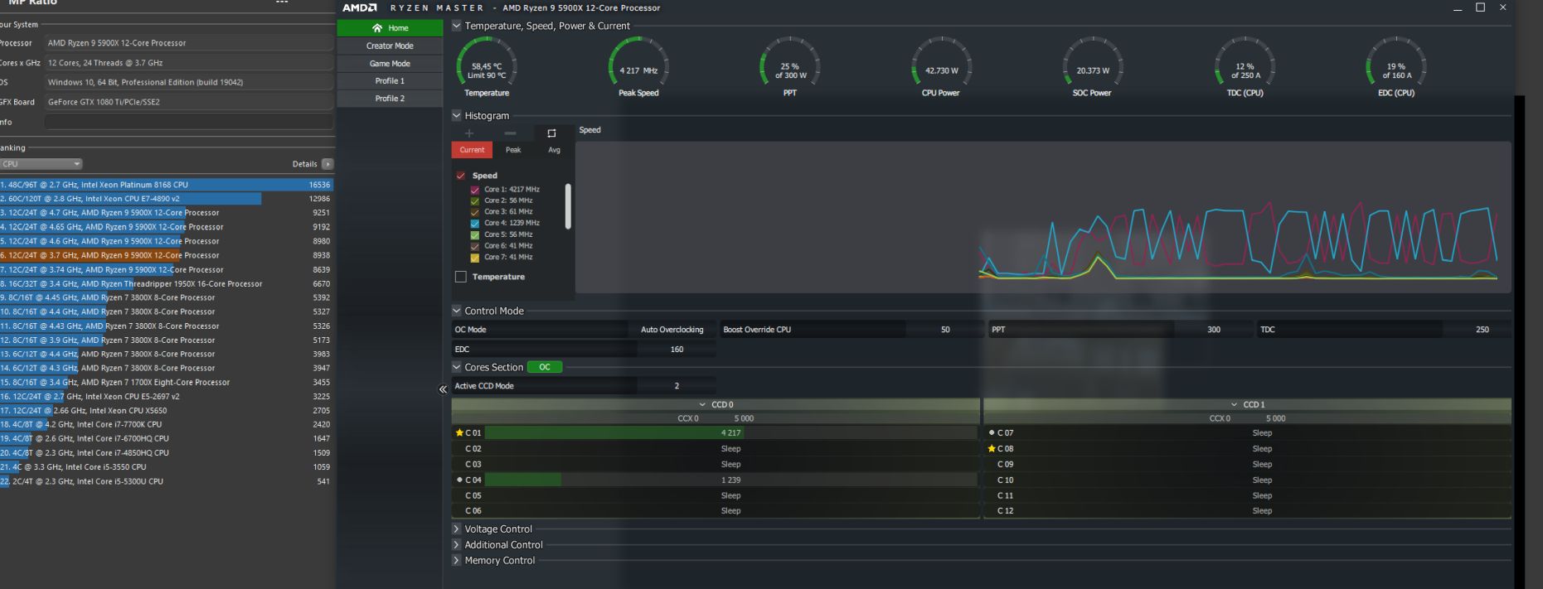Switch to Creator Mode profile
Screen dimensions: 1543x589
tap(390, 46)
